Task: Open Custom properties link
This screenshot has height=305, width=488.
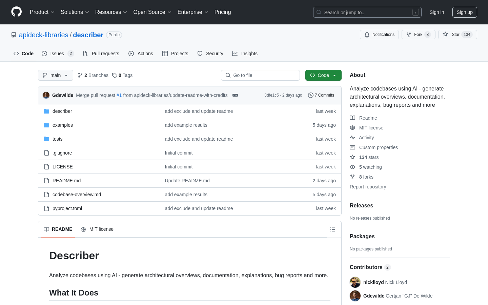Action: click(x=374, y=147)
